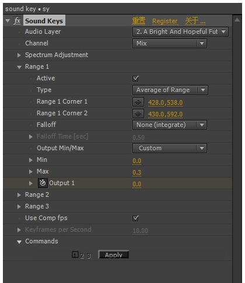
Task: Click the Corner 2 value 430.0,592.0
Action: point(165,114)
